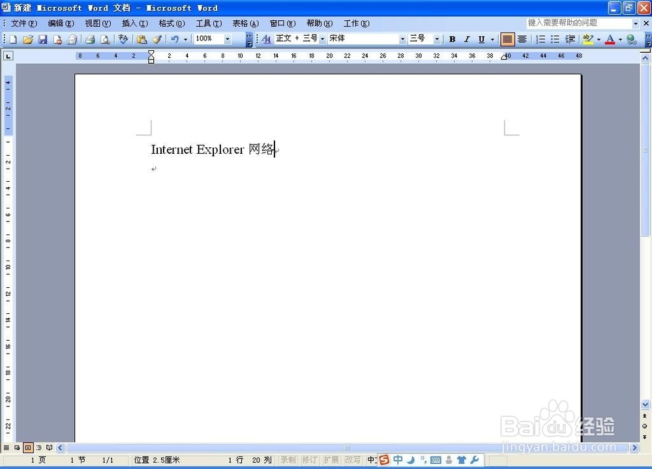This screenshot has height=469, width=652.
Task: Apply the yellow highlight to text
Action: [588, 40]
